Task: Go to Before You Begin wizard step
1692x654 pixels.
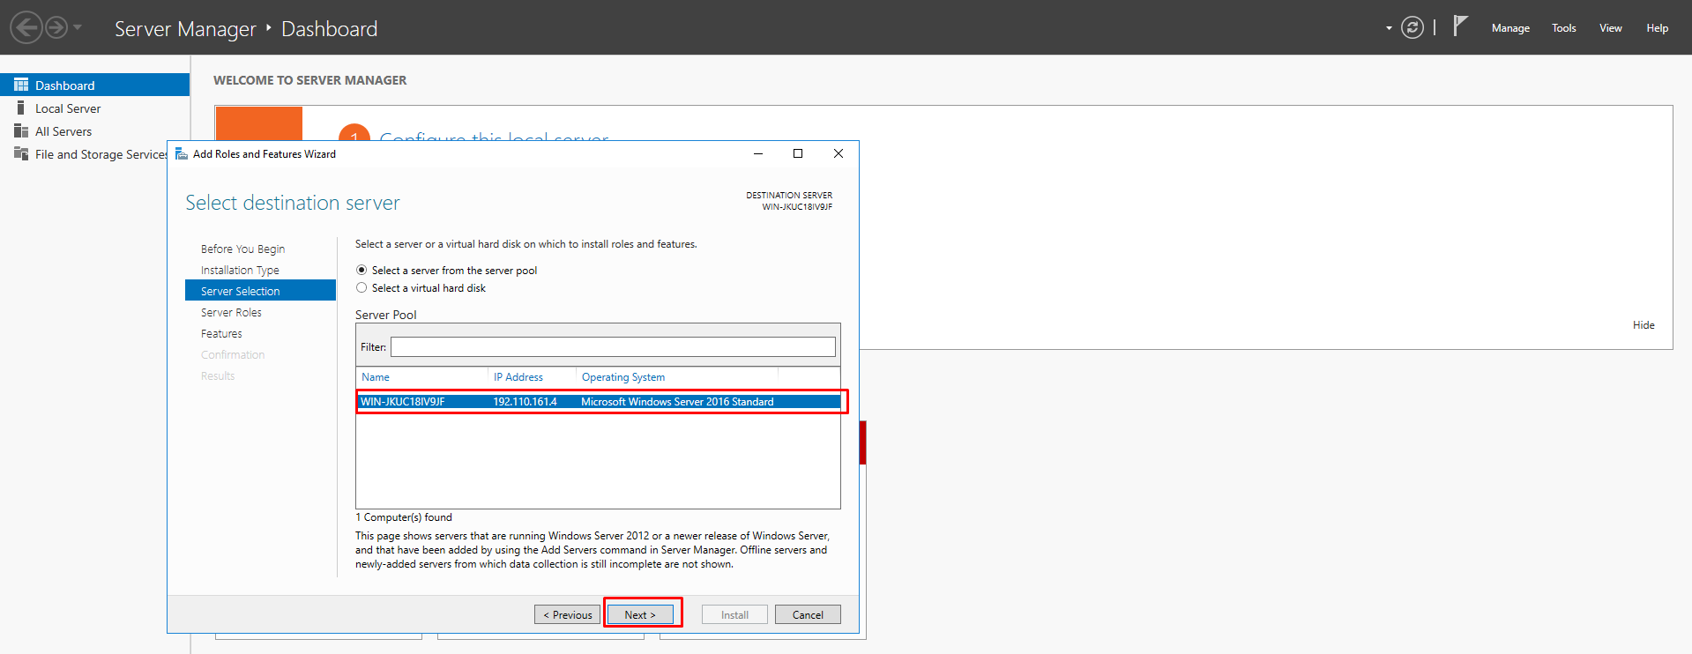Action: coord(242,249)
